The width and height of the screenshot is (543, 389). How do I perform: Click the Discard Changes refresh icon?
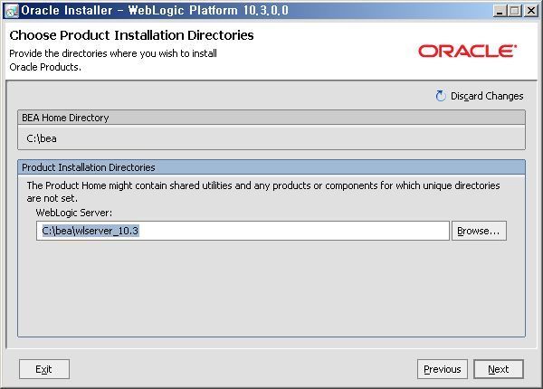tap(441, 96)
